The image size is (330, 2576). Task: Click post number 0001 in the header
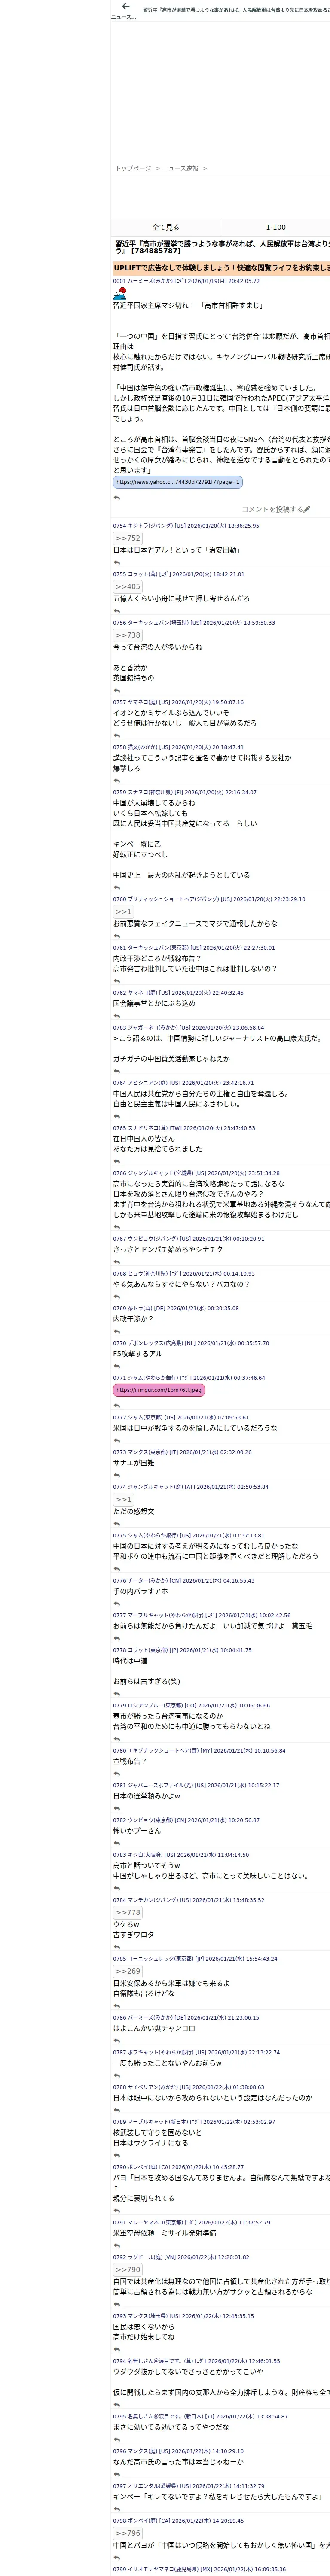[119, 281]
